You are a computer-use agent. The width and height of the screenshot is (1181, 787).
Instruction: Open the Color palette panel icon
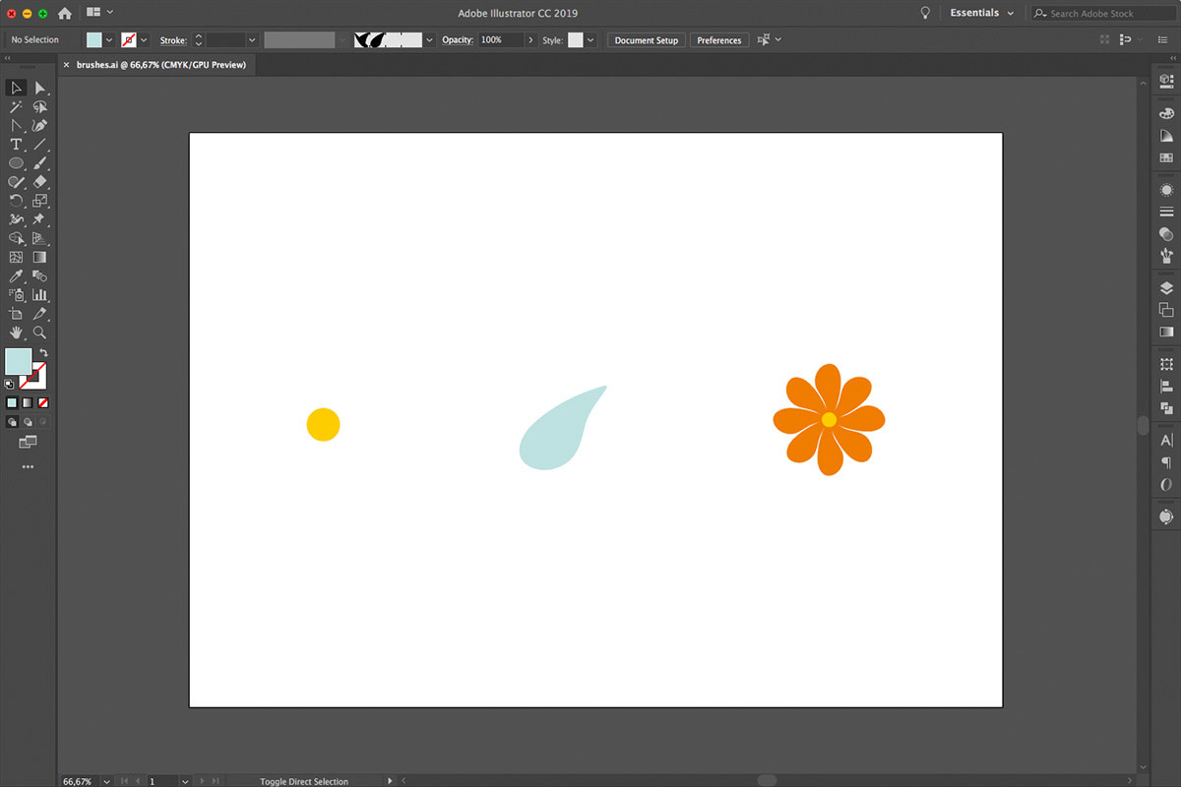(1166, 113)
